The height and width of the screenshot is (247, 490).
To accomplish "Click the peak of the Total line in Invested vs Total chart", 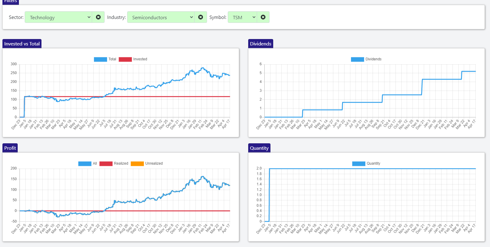I will [202, 68].
